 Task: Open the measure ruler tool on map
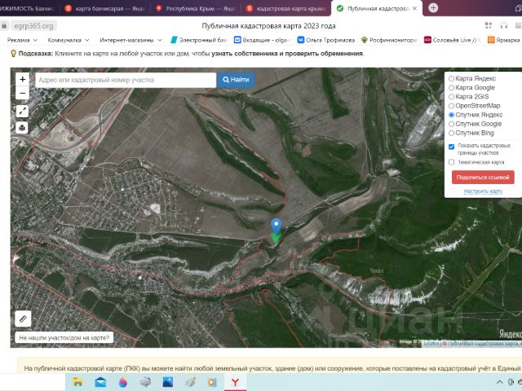click(23, 319)
